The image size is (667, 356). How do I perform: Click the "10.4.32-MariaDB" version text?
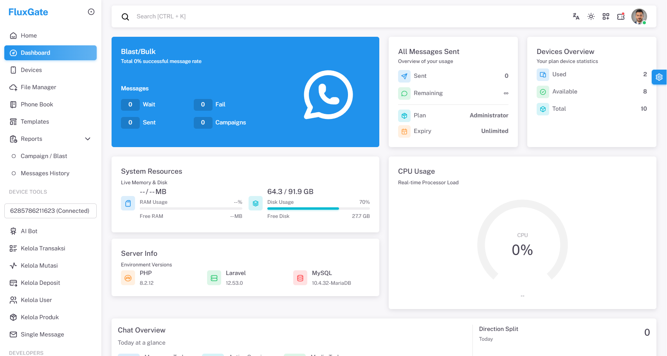click(x=332, y=283)
